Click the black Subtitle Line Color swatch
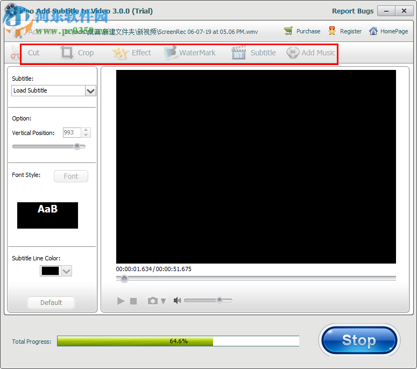417x369 pixels. point(50,271)
